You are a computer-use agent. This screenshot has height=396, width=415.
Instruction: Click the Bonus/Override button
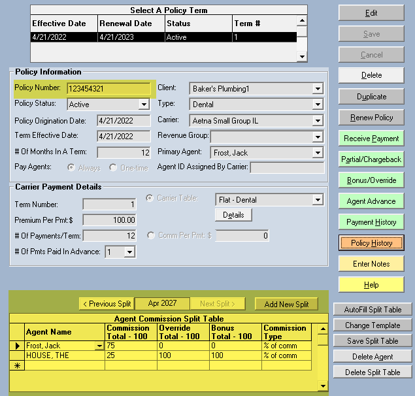coord(371,180)
